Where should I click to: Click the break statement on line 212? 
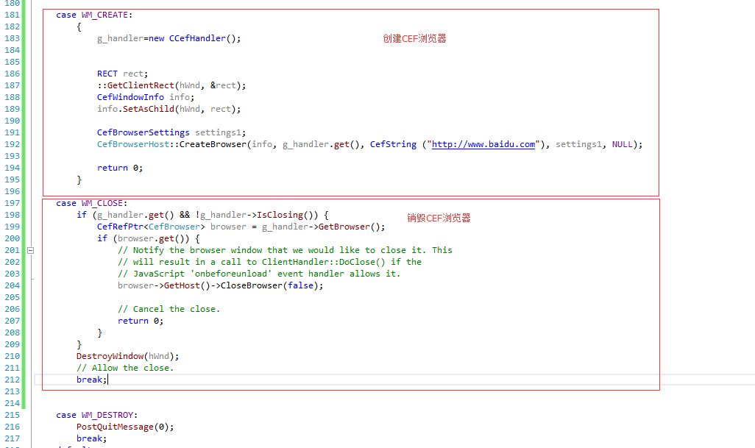(91, 380)
